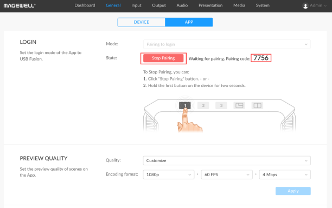Image resolution: width=332 pixels, height=208 pixels.
Task: Open the Quality dropdown set to Customize
Action: point(227,160)
